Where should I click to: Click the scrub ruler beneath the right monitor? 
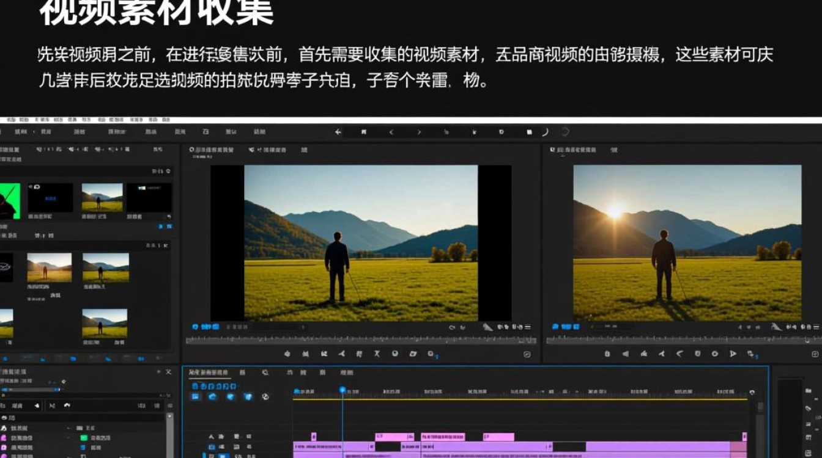pyautogui.click(x=684, y=340)
